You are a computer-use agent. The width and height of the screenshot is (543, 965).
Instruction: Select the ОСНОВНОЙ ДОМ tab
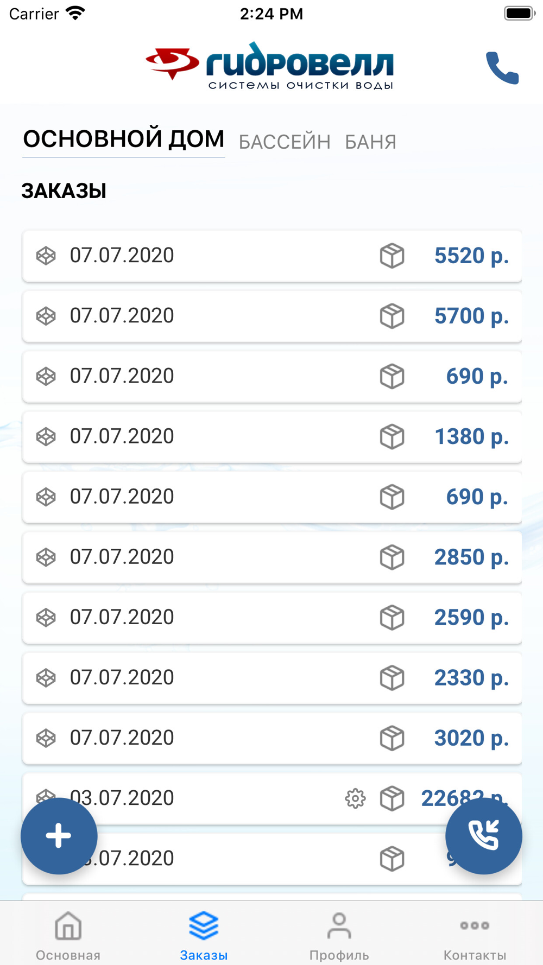124,139
